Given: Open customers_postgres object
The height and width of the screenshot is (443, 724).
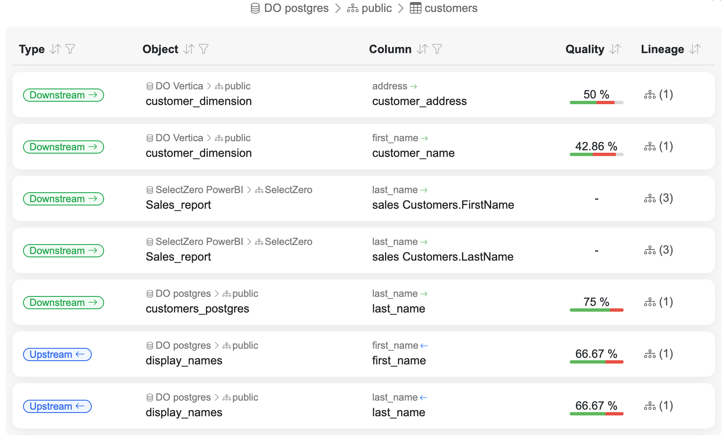Looking at the screenshot, I should 197,309.
